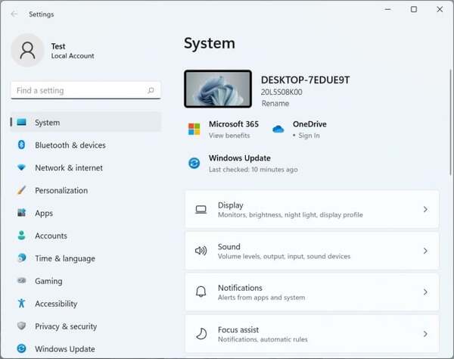454x359 pixels.
Task: Open Sound settings using the right chevron
Action: pos(425,251)
